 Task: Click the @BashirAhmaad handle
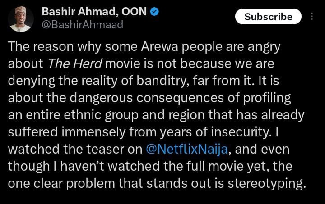point(83,25)
